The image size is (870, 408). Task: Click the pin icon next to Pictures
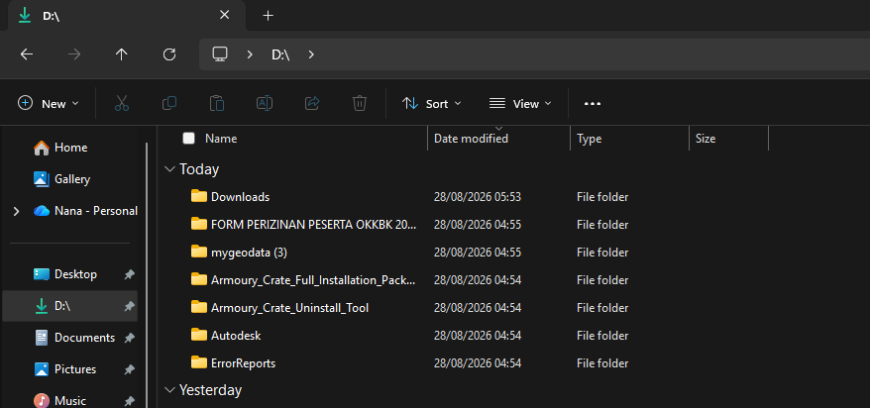[x=129, y=368]
